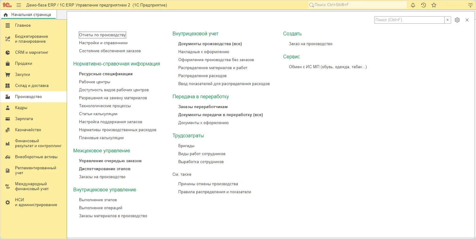Clear the section search field
This screenshot has height=239, width=476.
pos(448,20)
